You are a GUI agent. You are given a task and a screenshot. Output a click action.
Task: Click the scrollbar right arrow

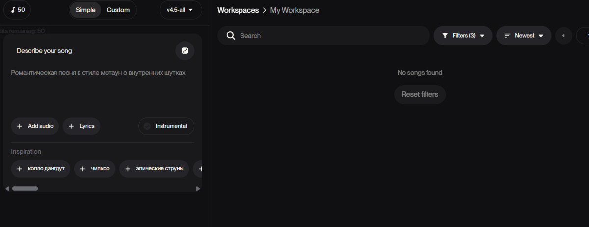pos(198,188)
